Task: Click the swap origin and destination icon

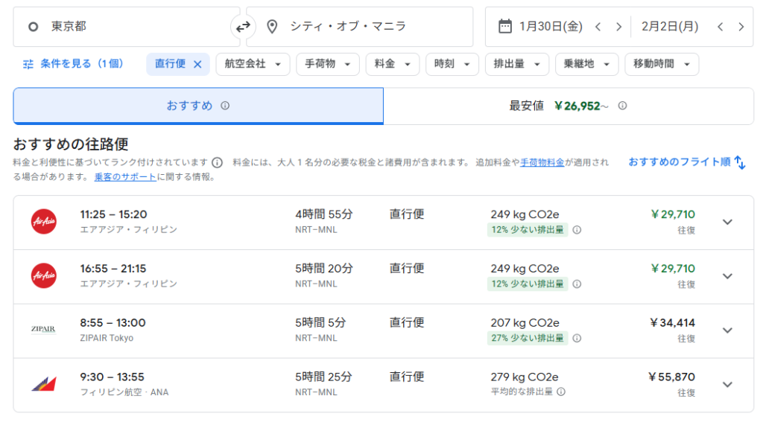Action: pos(243,27)
